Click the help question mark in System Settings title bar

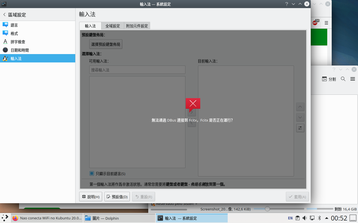[x=287, y=4]
